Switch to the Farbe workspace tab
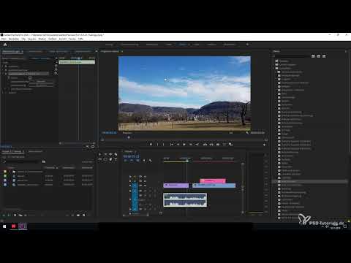 169,45
